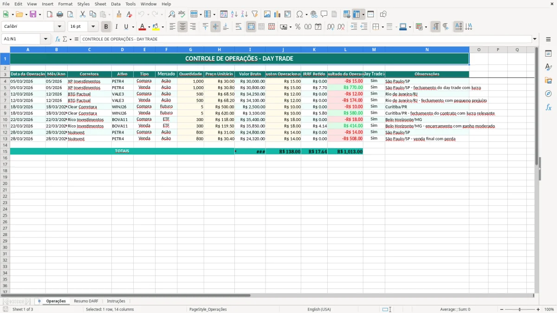Format the cell as percent
Viewport: 557px width, 313px height.
[x=298, y=27]
